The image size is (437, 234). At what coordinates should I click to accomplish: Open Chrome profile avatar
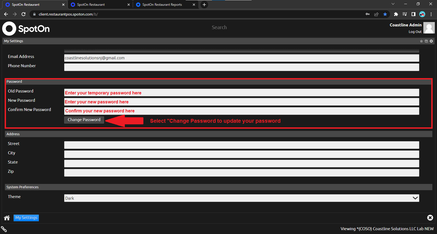(x=422, y=14)
